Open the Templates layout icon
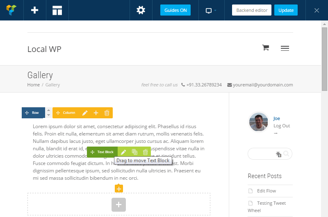 click(57, 10)
